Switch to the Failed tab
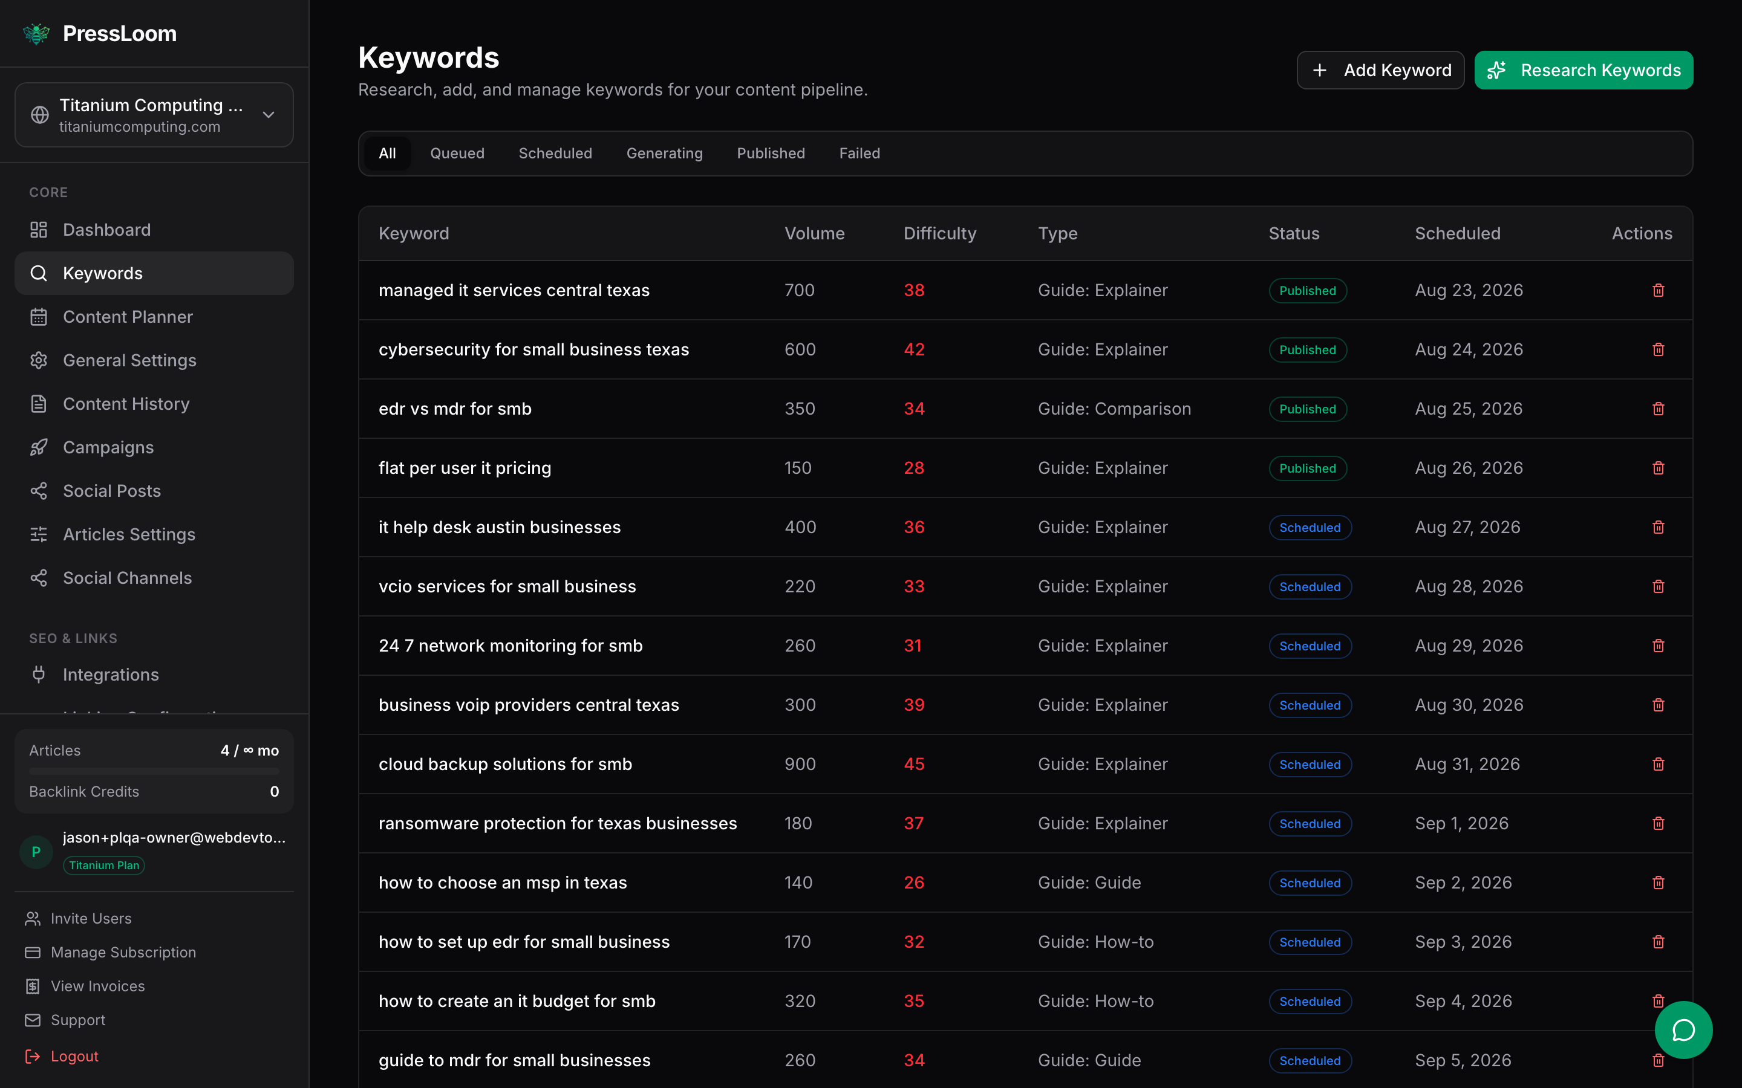The height and width of the screenshot is (1088, 1742). pyautogui.click(x=860, y=154)
